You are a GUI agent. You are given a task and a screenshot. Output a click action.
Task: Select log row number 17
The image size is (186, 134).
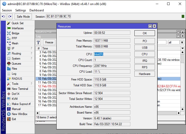tap(46, 105)
